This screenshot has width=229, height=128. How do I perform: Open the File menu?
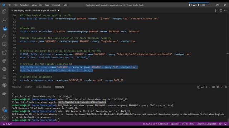(x=9, y=5)
